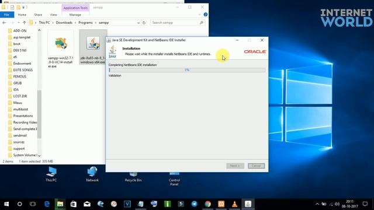Select the support folder
Screen dimensions: 374x210
pos(19,149)
